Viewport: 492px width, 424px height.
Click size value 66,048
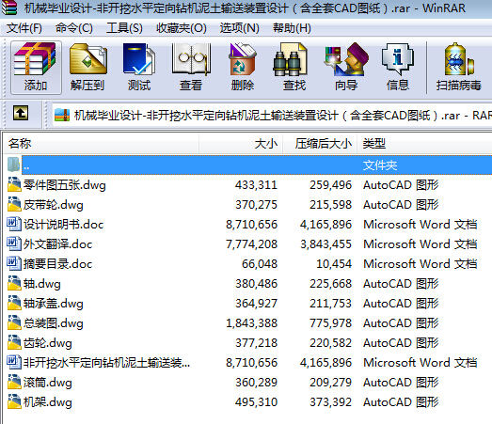pyautogui.click(x=260, y=264)
